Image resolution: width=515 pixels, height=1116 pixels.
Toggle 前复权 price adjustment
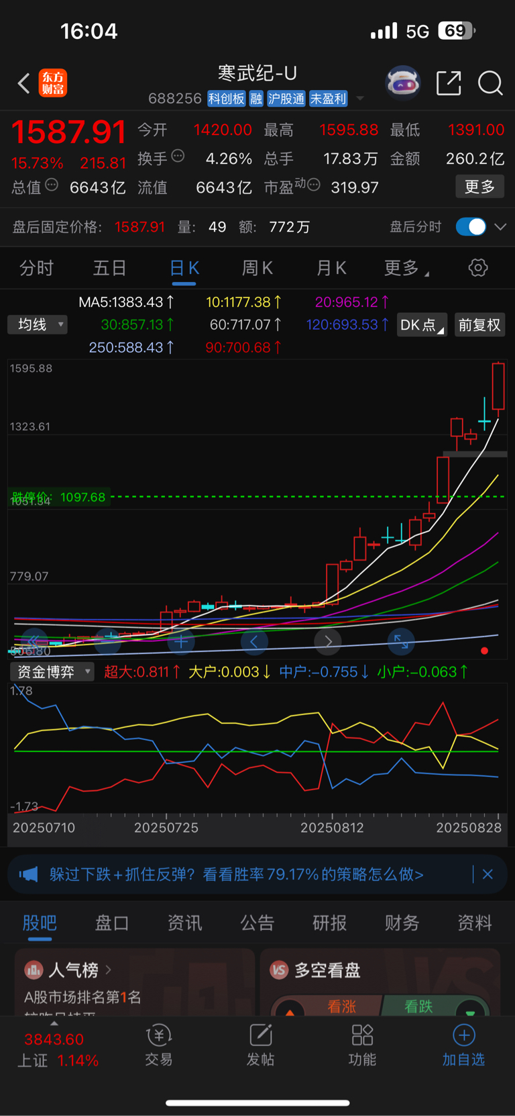point(479,325)
